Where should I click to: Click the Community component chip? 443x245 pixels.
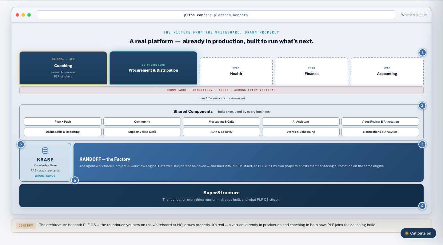click(142, 121)
